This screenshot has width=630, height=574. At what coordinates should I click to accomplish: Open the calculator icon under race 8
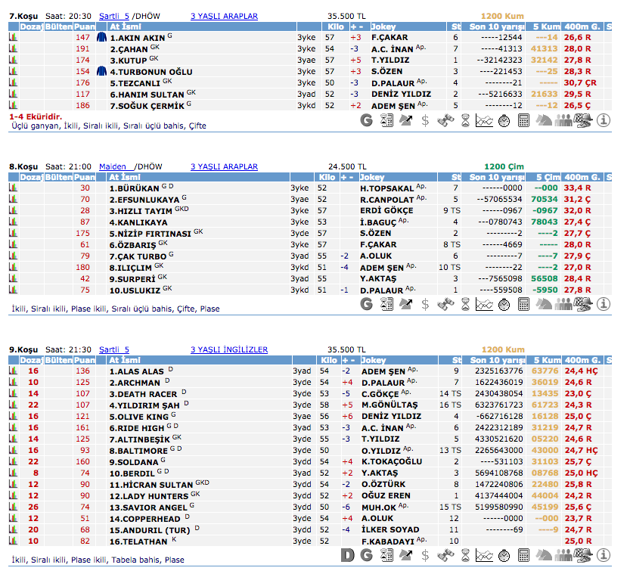coord(523,304)
